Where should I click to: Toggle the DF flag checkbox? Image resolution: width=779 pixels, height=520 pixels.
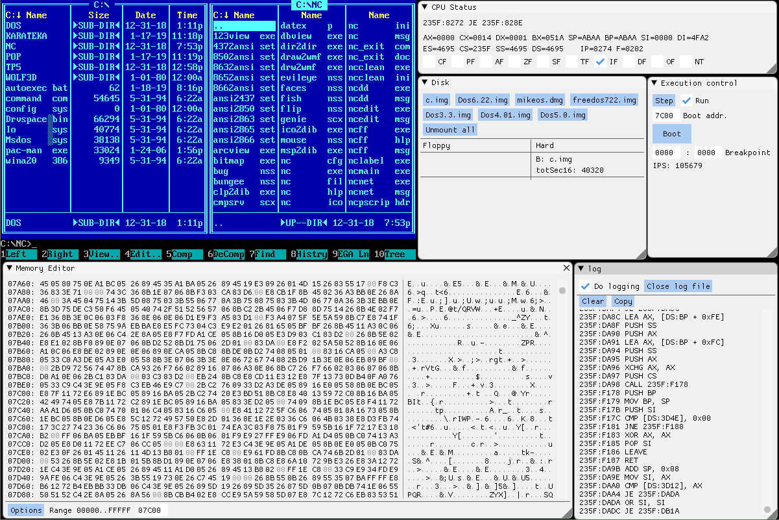[629, 62]
